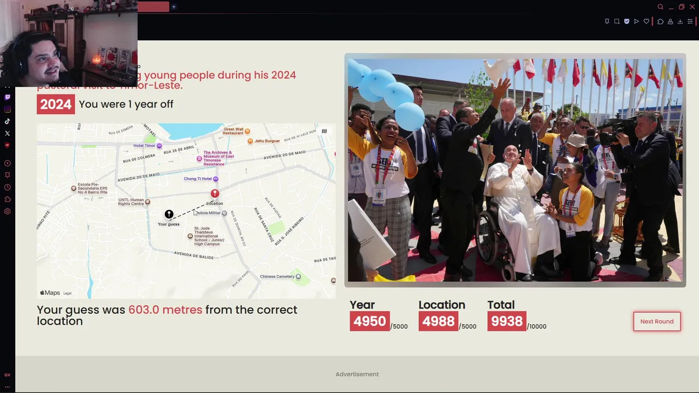Open the sidebar three-dots setup menu
This screenshot has width=699, height=393.
point(7,386)
